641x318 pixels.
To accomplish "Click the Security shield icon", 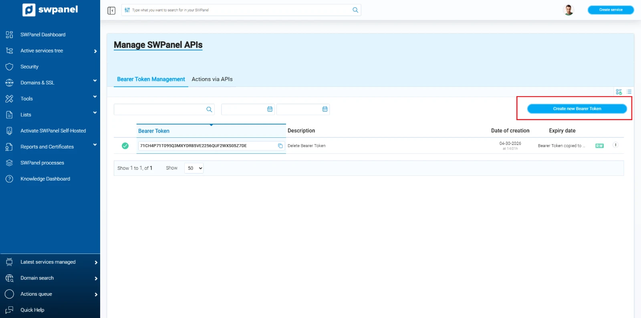I will pos(9,67).
